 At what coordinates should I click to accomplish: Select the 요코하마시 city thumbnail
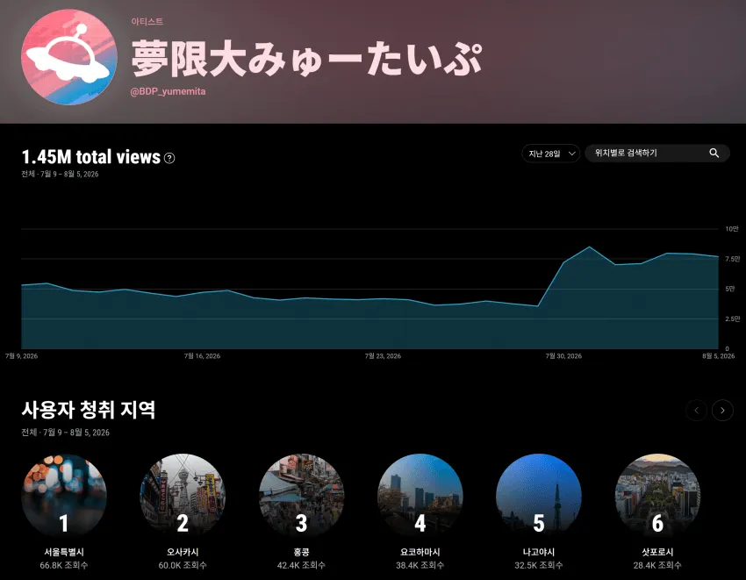pos(420,496)
